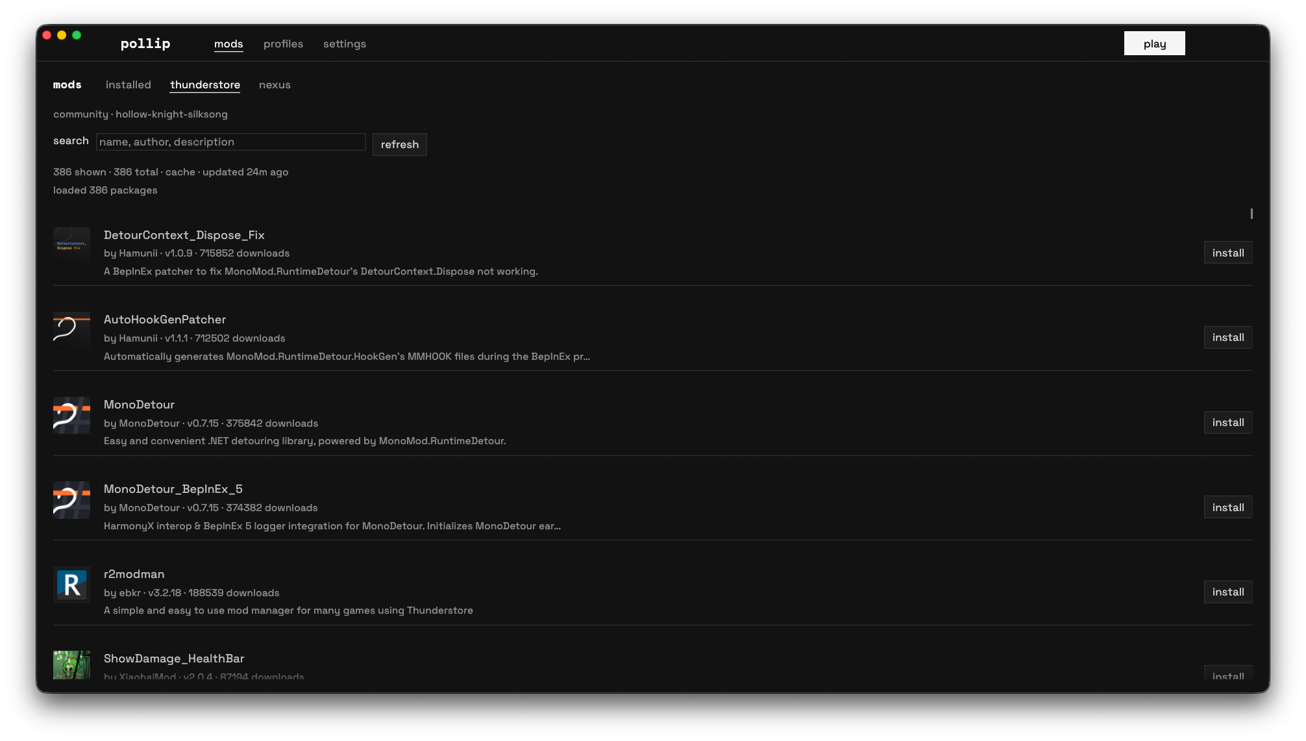Click the r2modman title text
The height and width of the screenshot is (741, 1306).
134,574
